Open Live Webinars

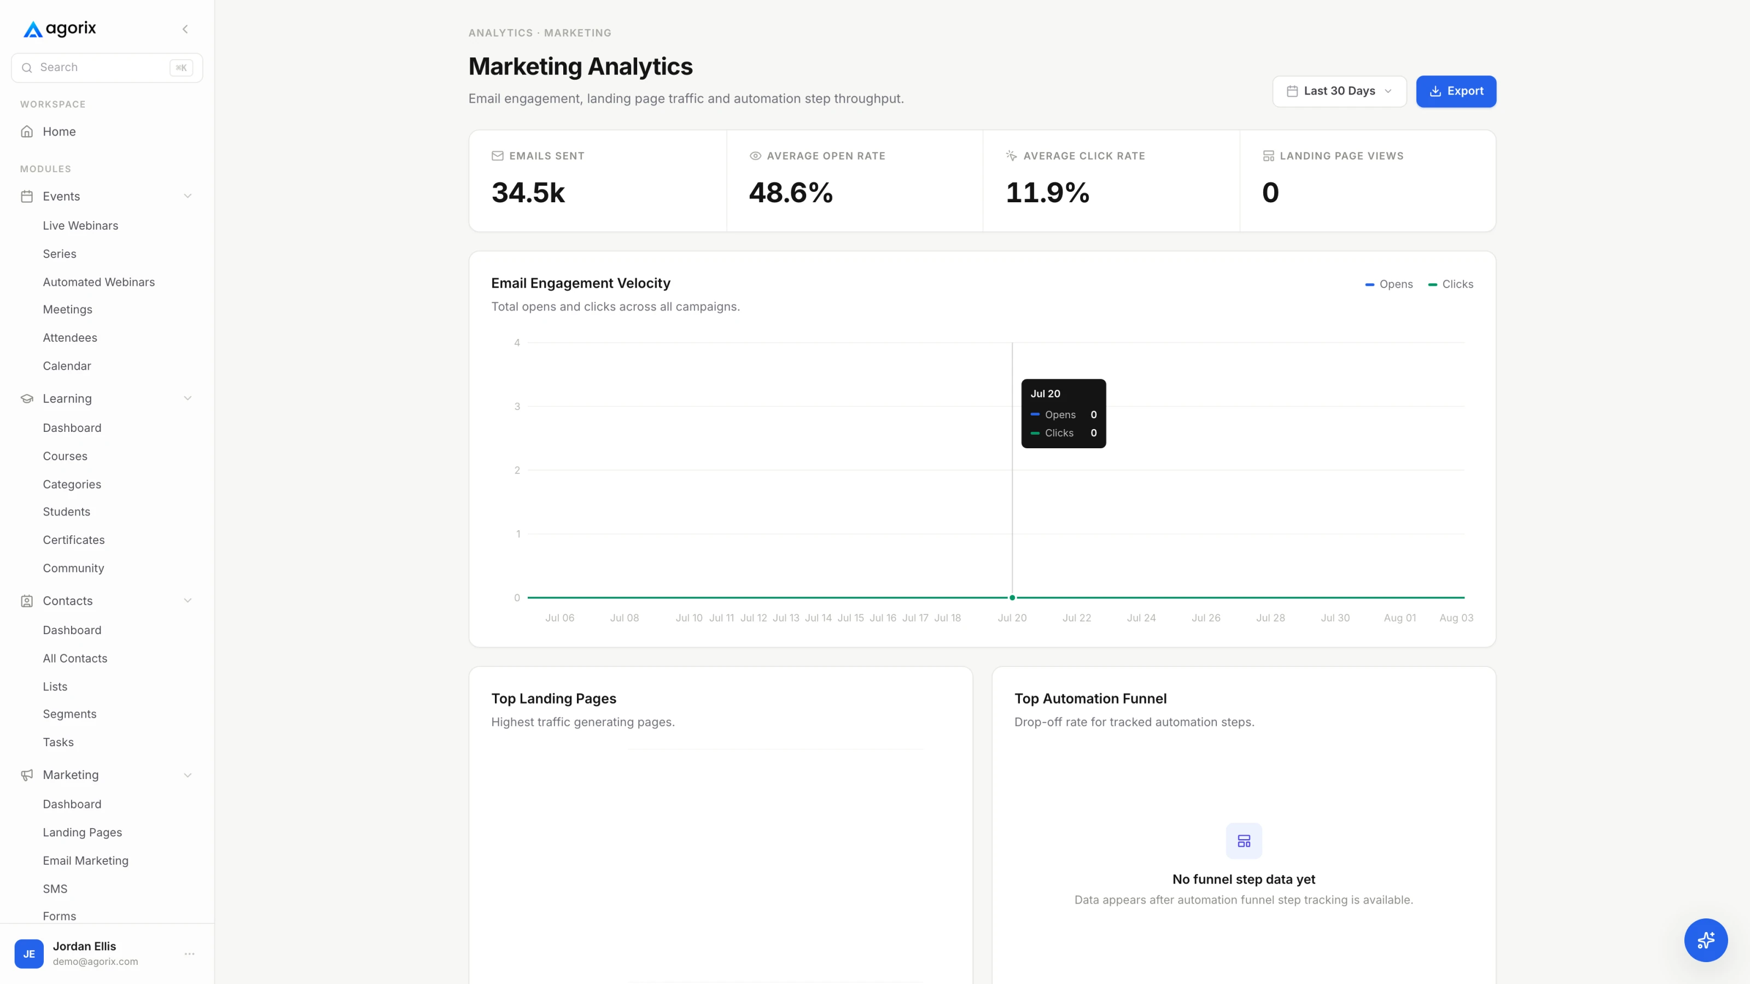80,225
